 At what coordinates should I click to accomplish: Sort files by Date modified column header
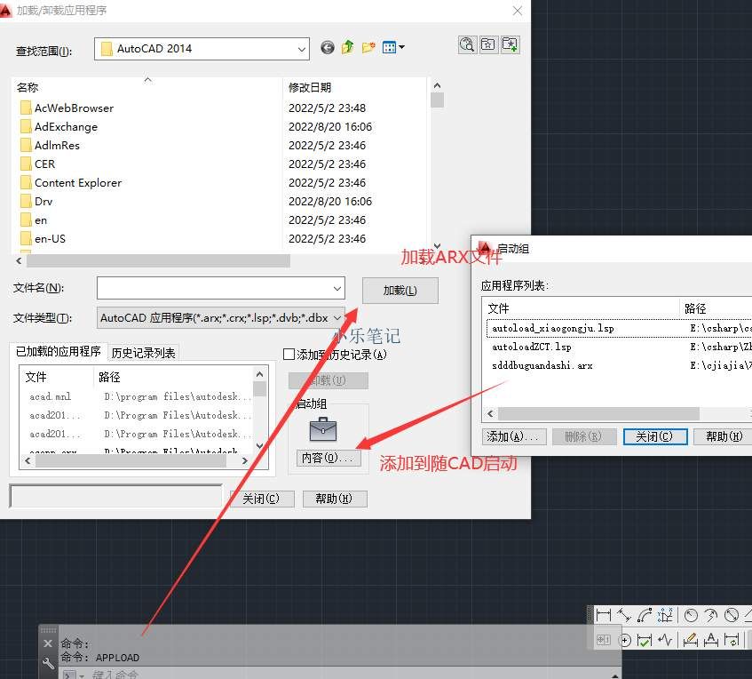click(354, 87)
